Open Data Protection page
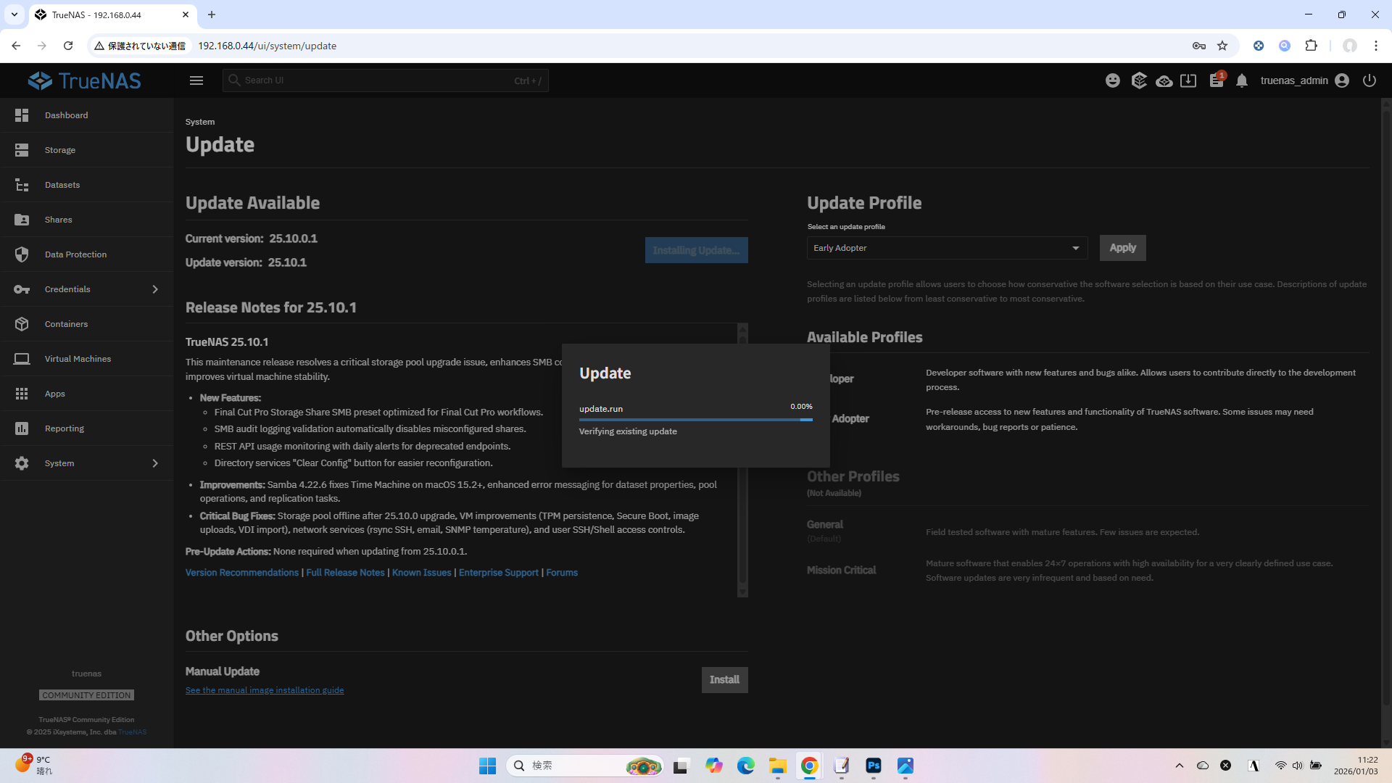Image resolution: width=1392 pixels, height=783 pixels. pos(75,254)
